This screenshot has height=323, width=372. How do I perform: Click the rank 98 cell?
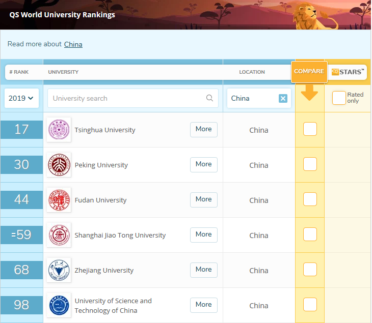(x=21, y=305)
